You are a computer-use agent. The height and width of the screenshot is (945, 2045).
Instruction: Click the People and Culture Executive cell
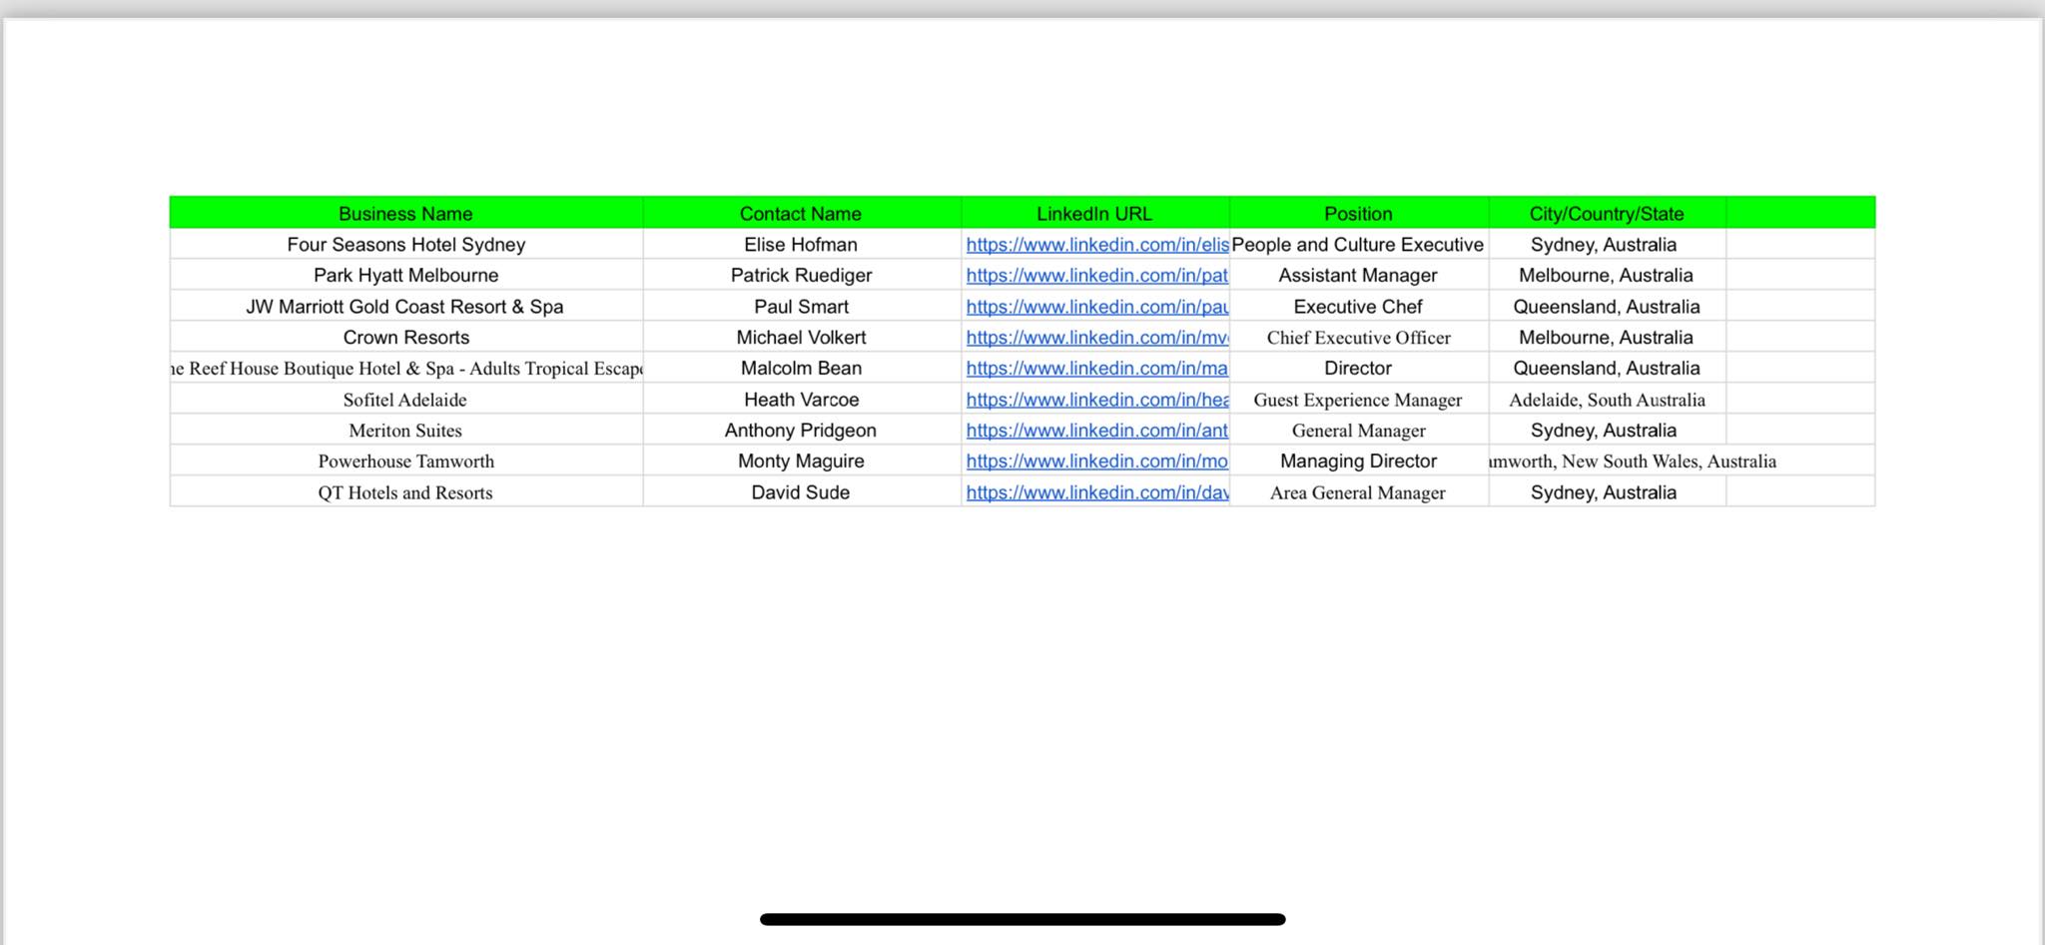1359,245
